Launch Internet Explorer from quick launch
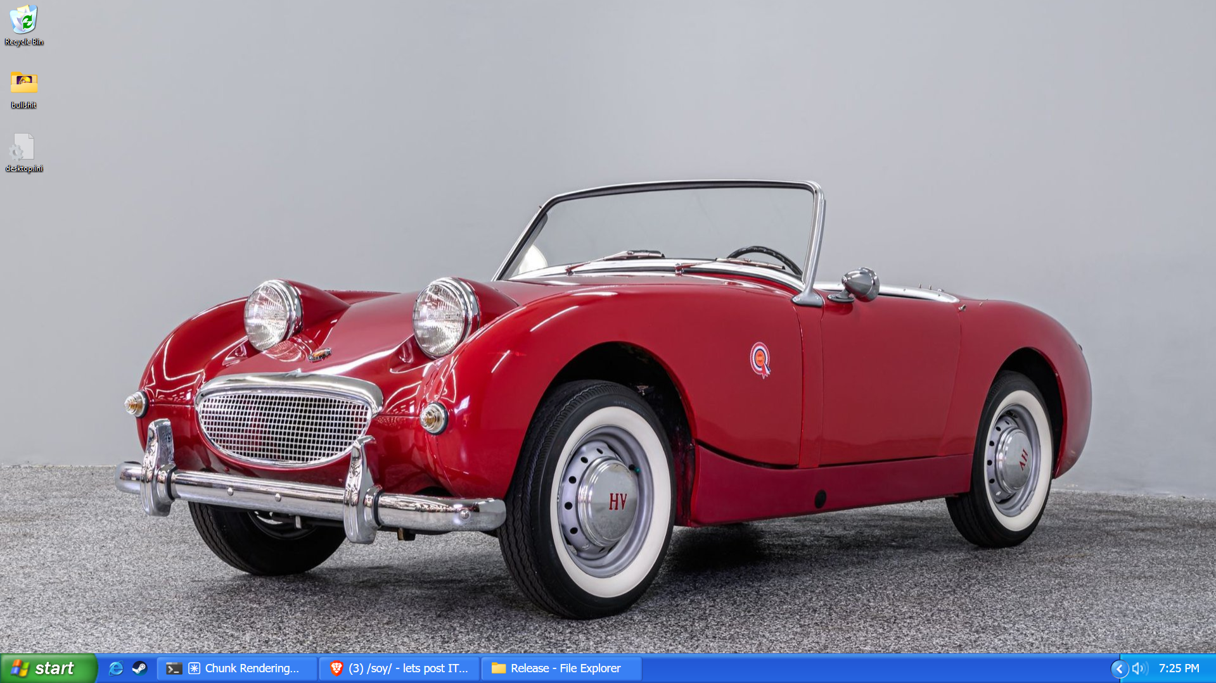Image resolution: width=1216 pixels, height=683 pixels. point(115,668)
